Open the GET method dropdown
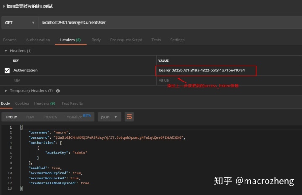 [x=19, y=23]
